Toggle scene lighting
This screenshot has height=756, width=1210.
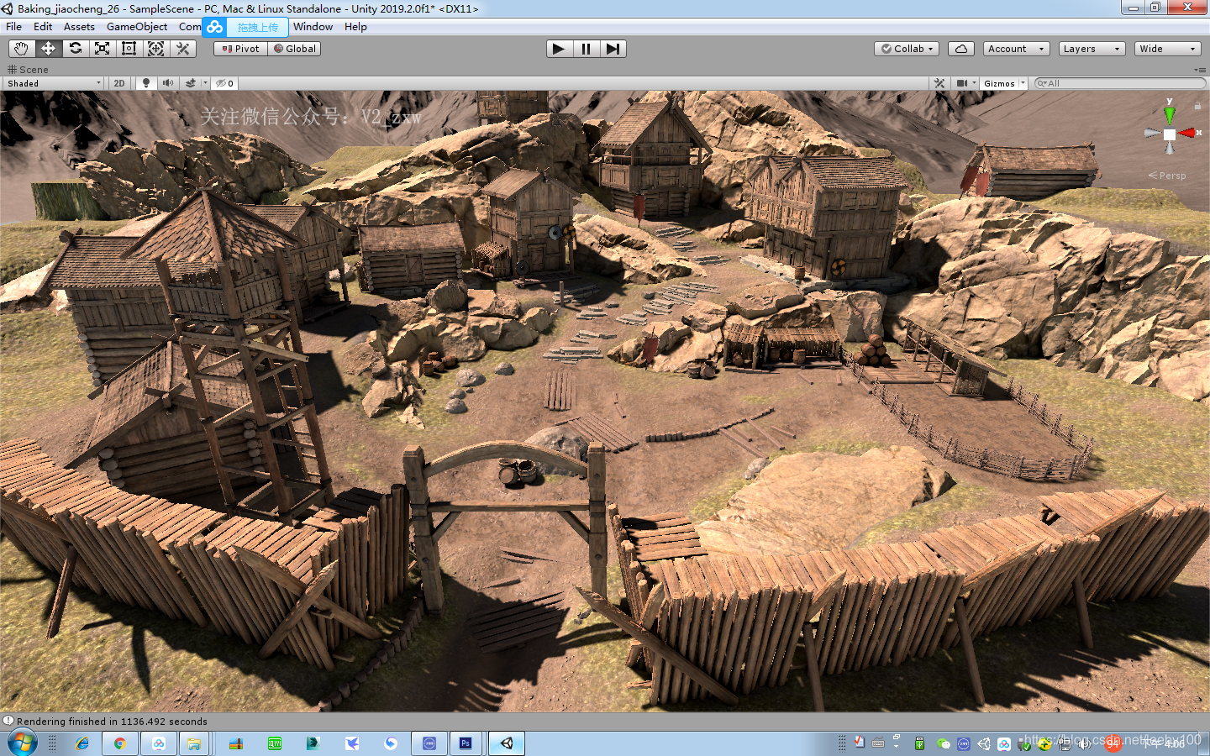[145, 83]
